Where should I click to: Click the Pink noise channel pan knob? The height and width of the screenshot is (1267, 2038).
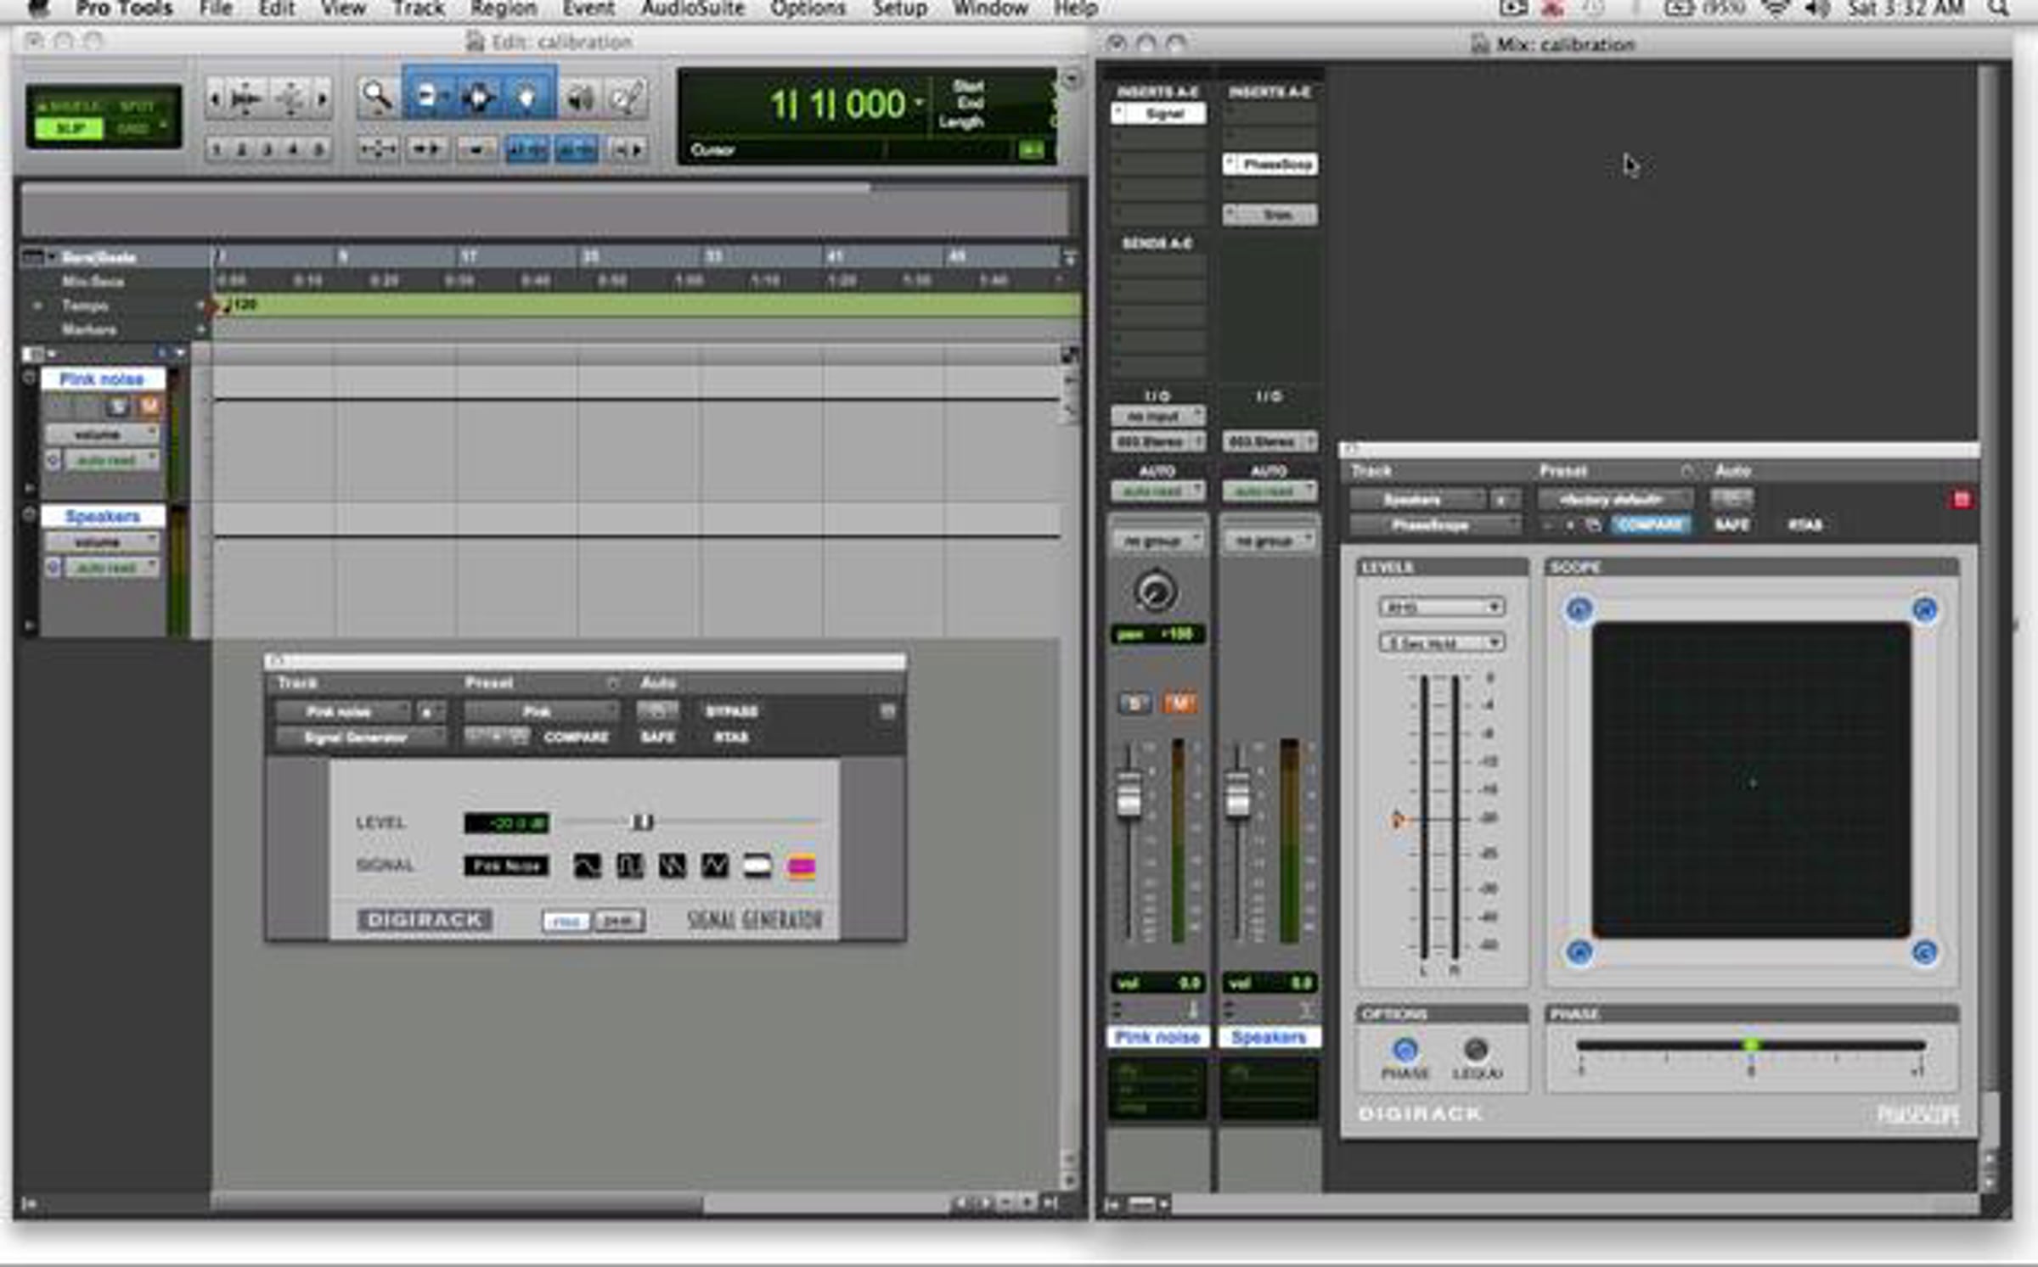tap(1156, 591)
